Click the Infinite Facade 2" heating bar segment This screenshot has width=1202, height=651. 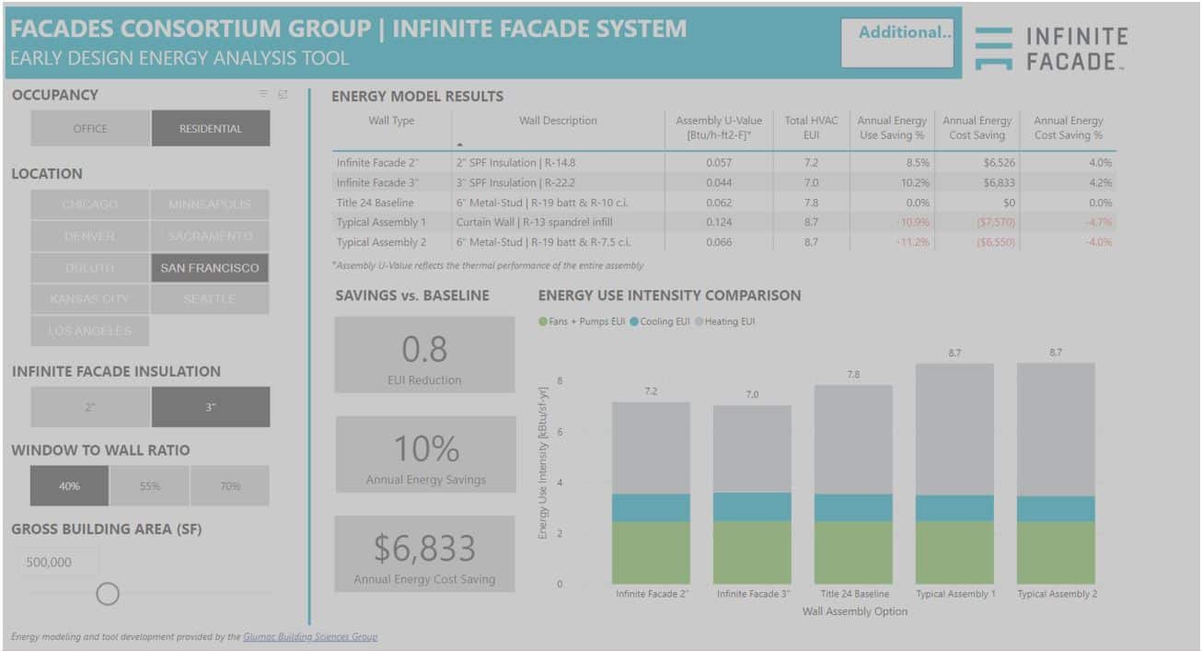pyautogui.click(x=651, y=448)
